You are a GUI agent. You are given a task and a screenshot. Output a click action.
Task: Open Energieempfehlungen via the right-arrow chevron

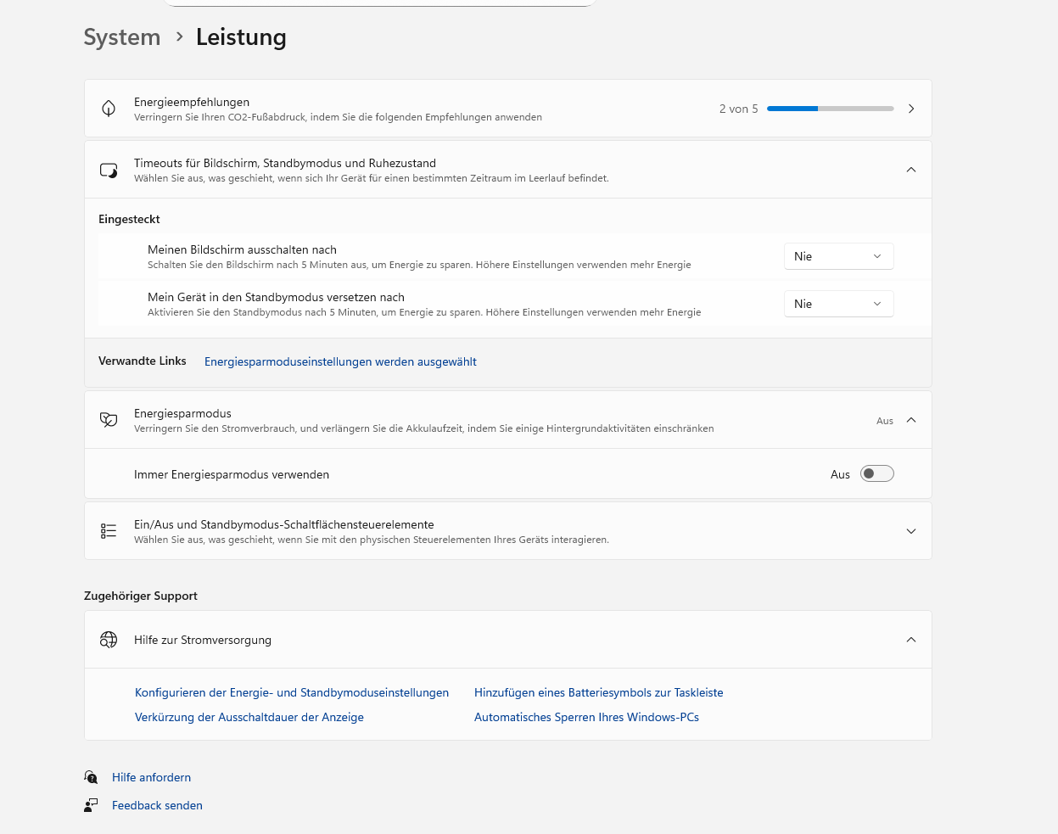[x=911, y=109]
